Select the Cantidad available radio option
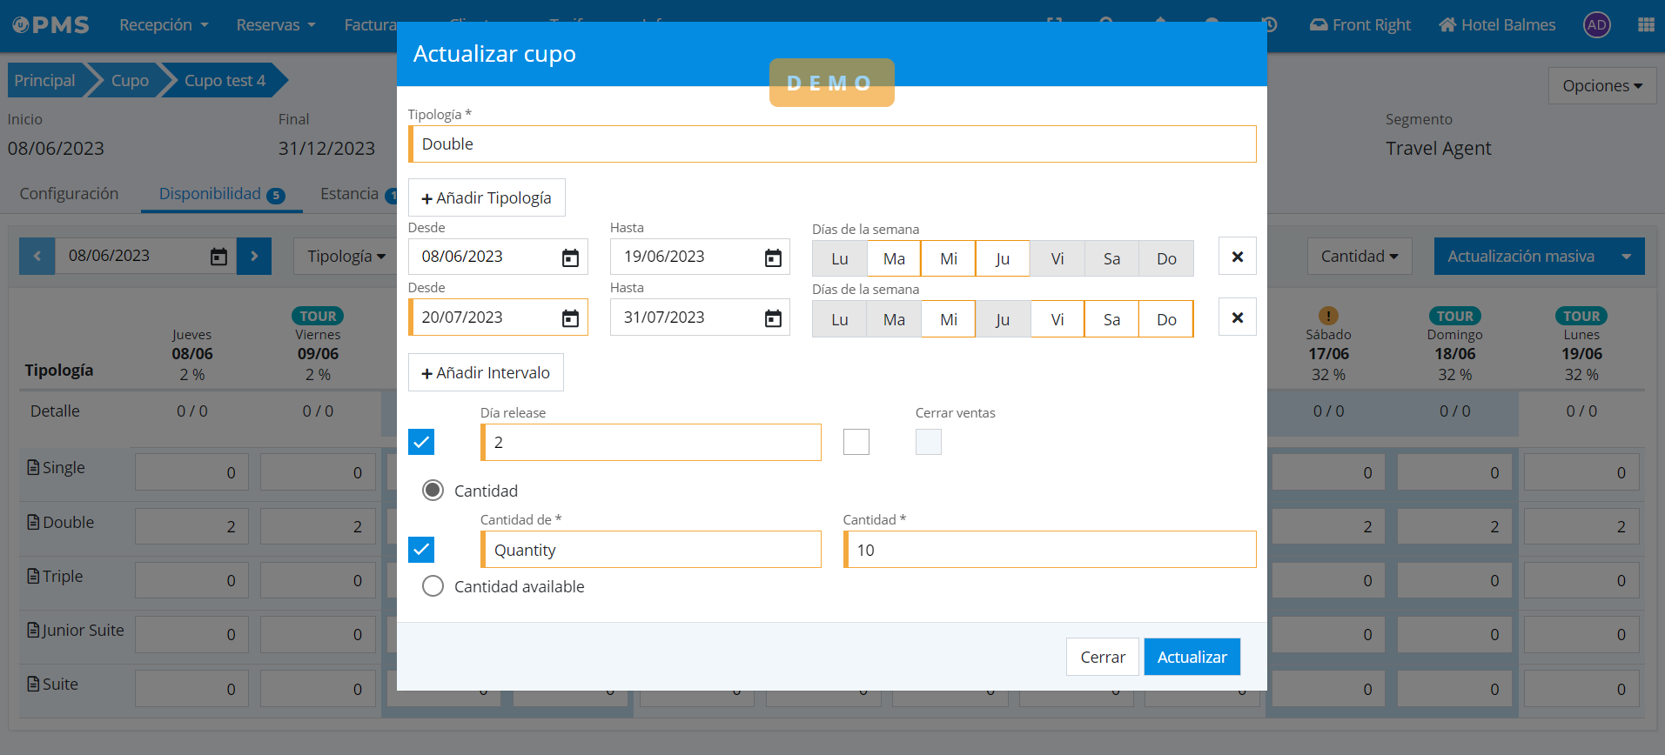The width and height of the screenshot is (1665, 755). pos(433,586)
